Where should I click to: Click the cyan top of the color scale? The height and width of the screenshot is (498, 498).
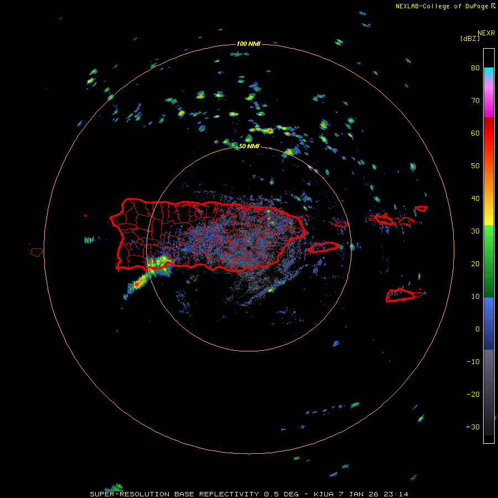tap(489, 71)
